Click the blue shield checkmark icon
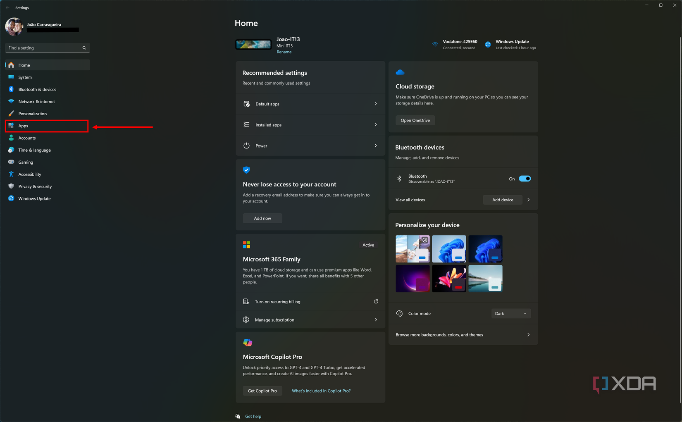682x422 pixels. (x=246, y=170)
